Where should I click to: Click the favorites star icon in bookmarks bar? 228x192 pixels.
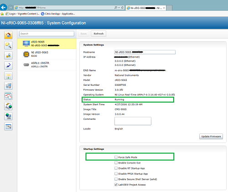click(x=2, y=14)
